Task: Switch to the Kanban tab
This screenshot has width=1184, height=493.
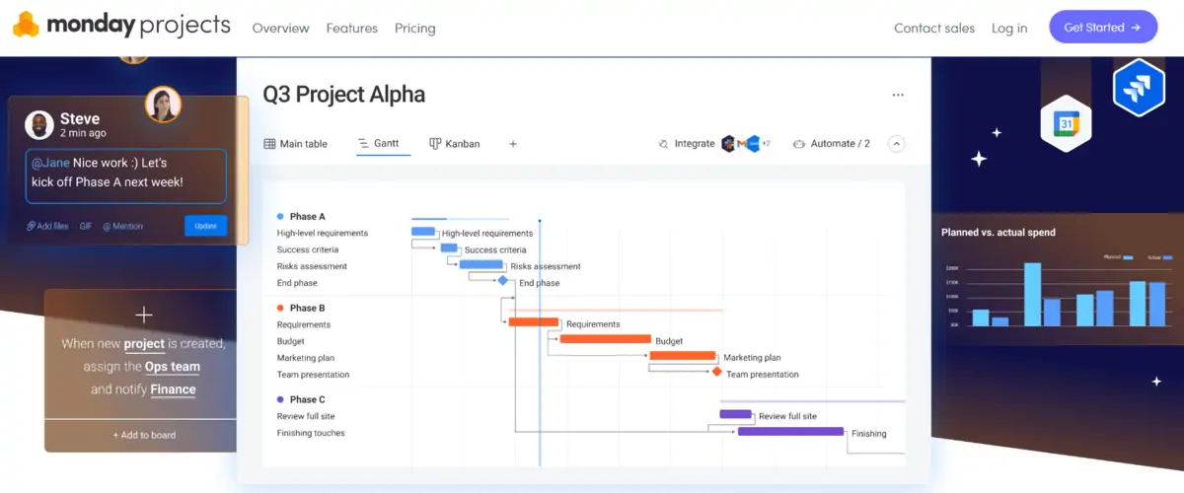Action: [455, 144]
